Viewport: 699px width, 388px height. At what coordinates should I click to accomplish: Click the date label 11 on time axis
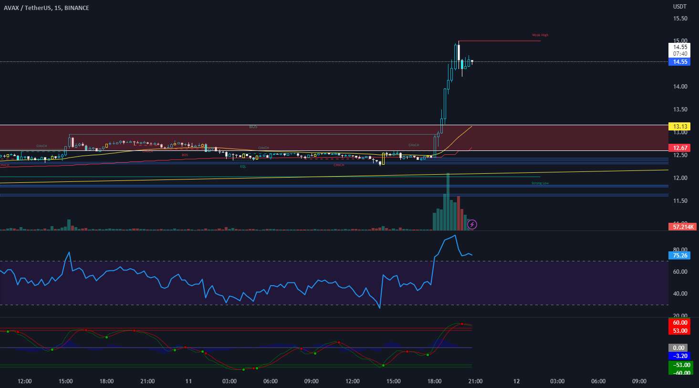pyautogui.click(x=188, y=381)
